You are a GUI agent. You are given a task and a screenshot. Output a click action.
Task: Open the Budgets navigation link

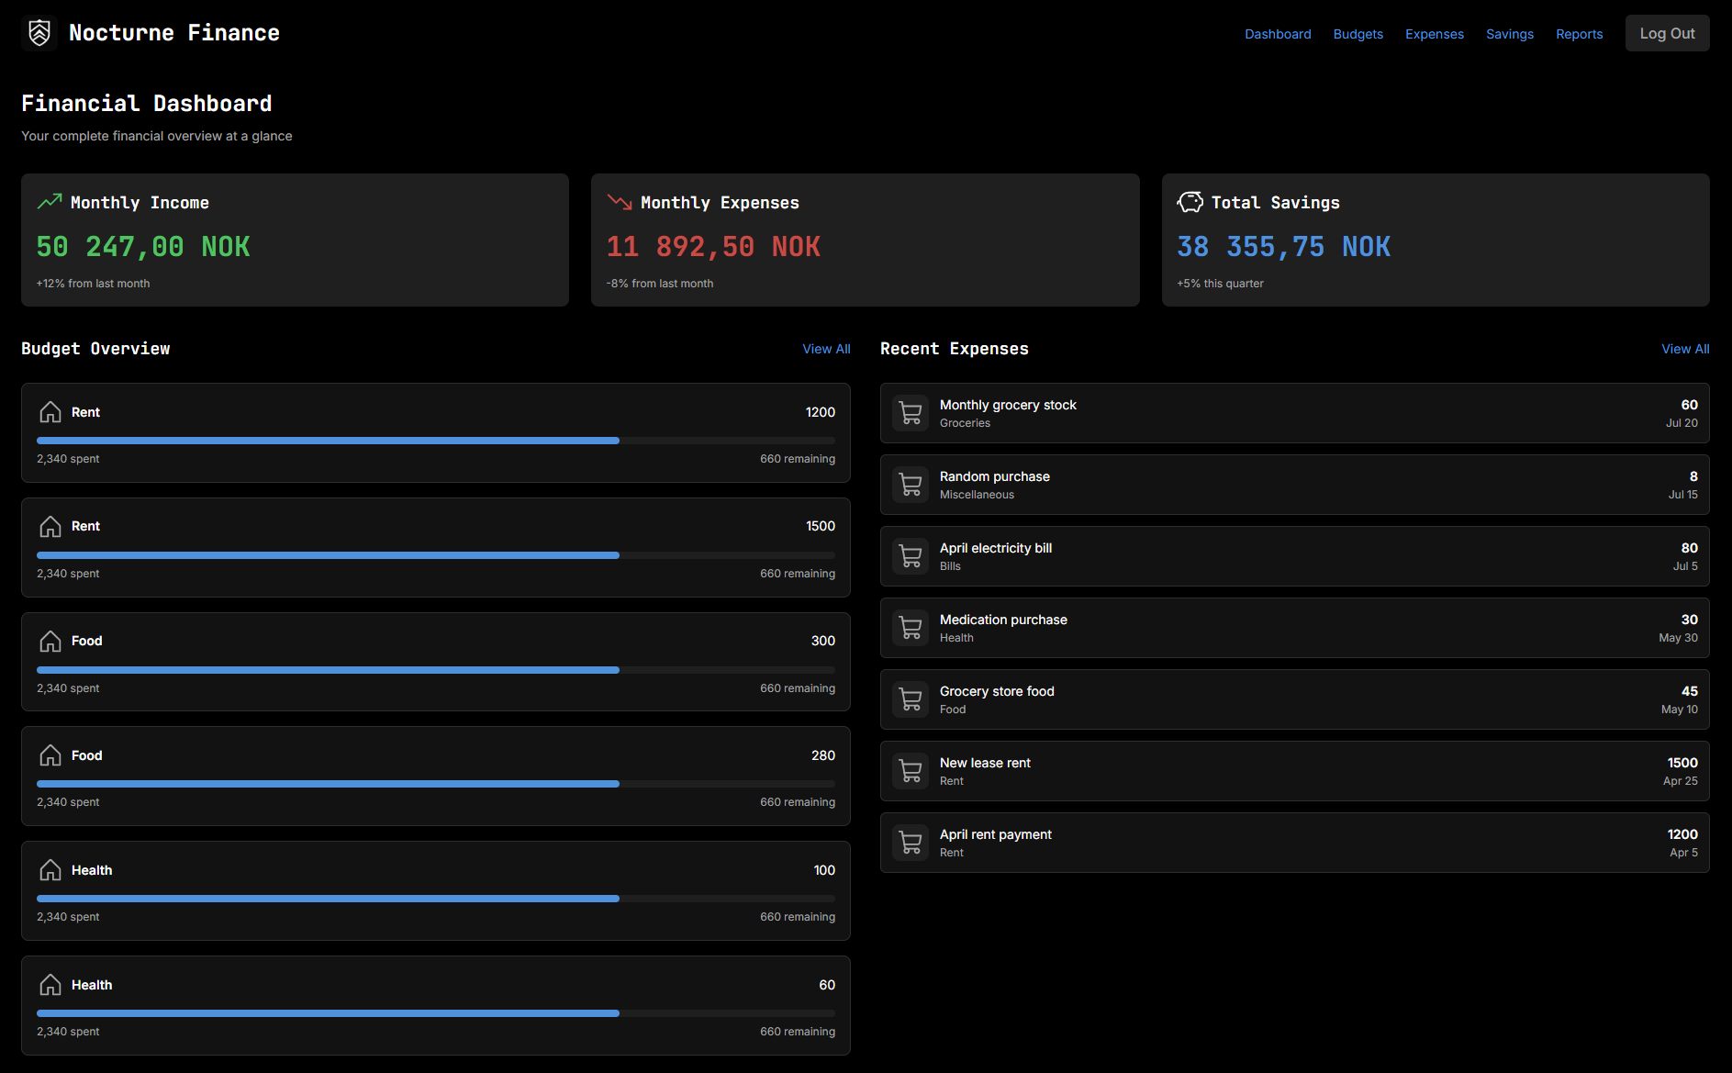[1358, 34]
